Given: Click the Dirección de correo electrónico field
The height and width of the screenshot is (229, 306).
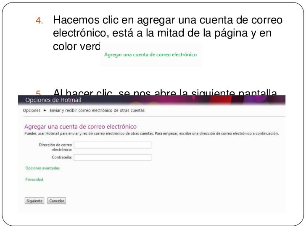Looking at the screenshot, I should click(x=112, y=145).
